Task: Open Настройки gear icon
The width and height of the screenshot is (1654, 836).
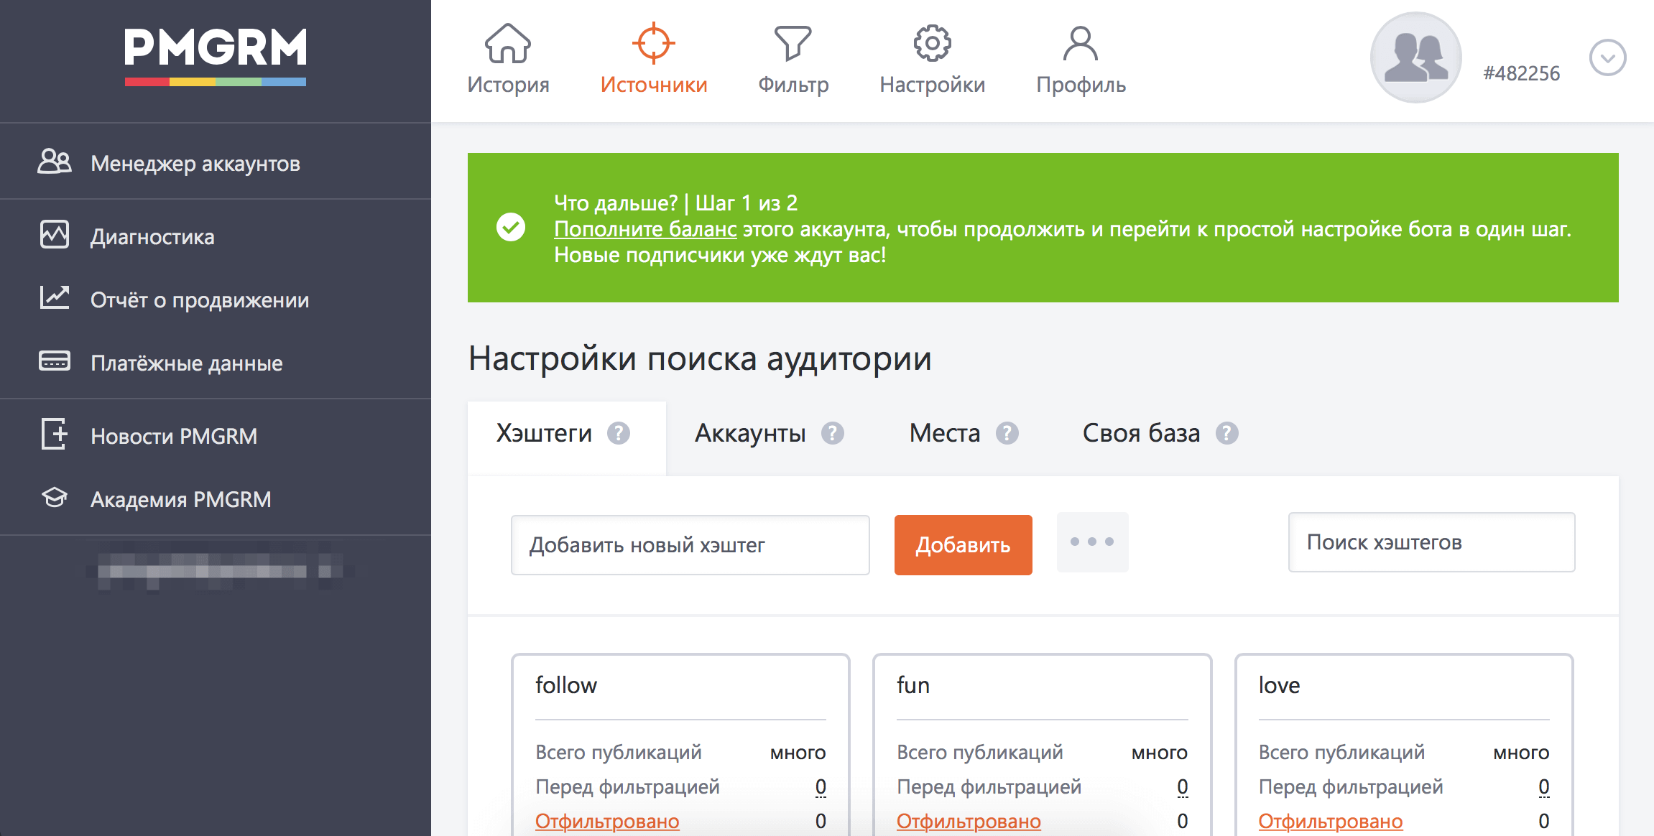Action: coord(932,43)
